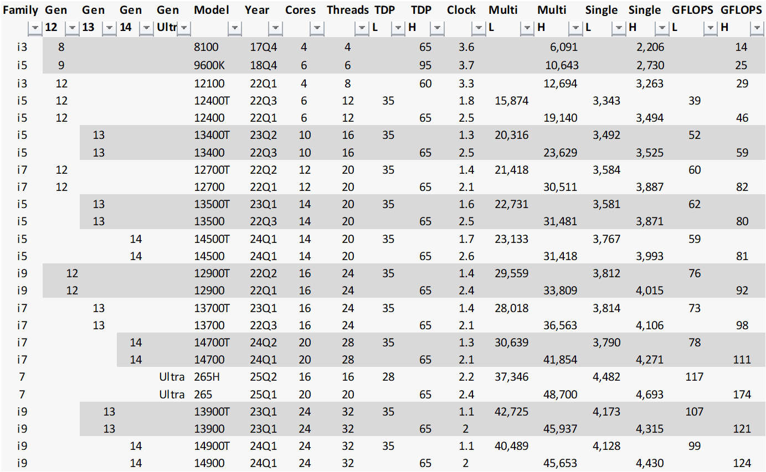Select the Model cell '14500T'
The image size is (766, 472).
(x=212, y=240)
